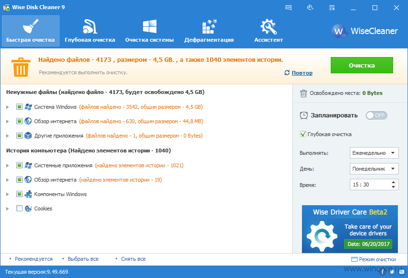Click the refresh icon beside Повтор
The image size is (408, 278).
(287, 73)
